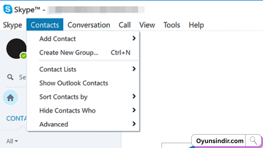Select Create New Group from the menu
This screenshot has height=148, width=263.
(x=69, y=52)
